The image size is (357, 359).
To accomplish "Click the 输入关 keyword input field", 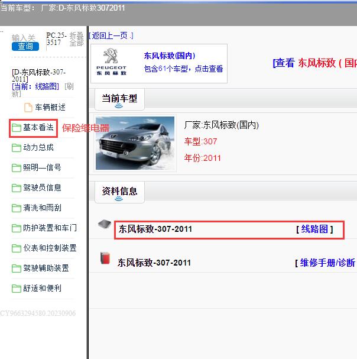I will click(x=24, y=38).
